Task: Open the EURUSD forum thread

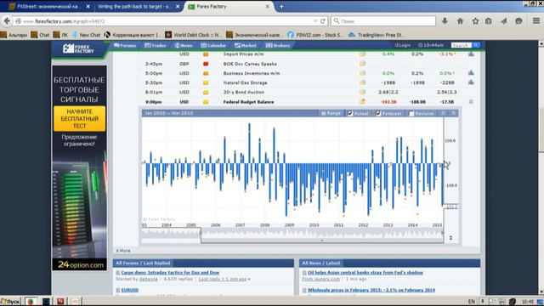Action: tap(130, 290)
